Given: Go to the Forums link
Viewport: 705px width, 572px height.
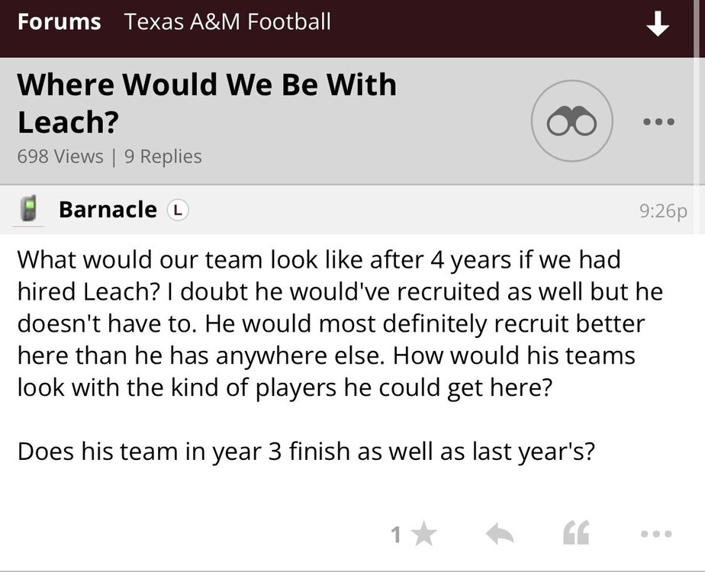Looking at the screenshot, I should (x=59, y=21).
